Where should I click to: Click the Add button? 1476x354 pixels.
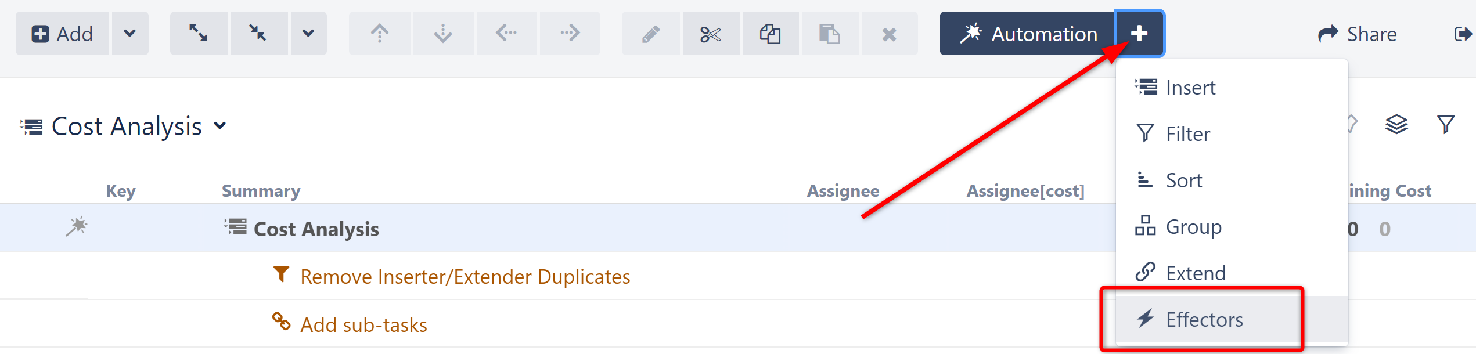(63, 34)
